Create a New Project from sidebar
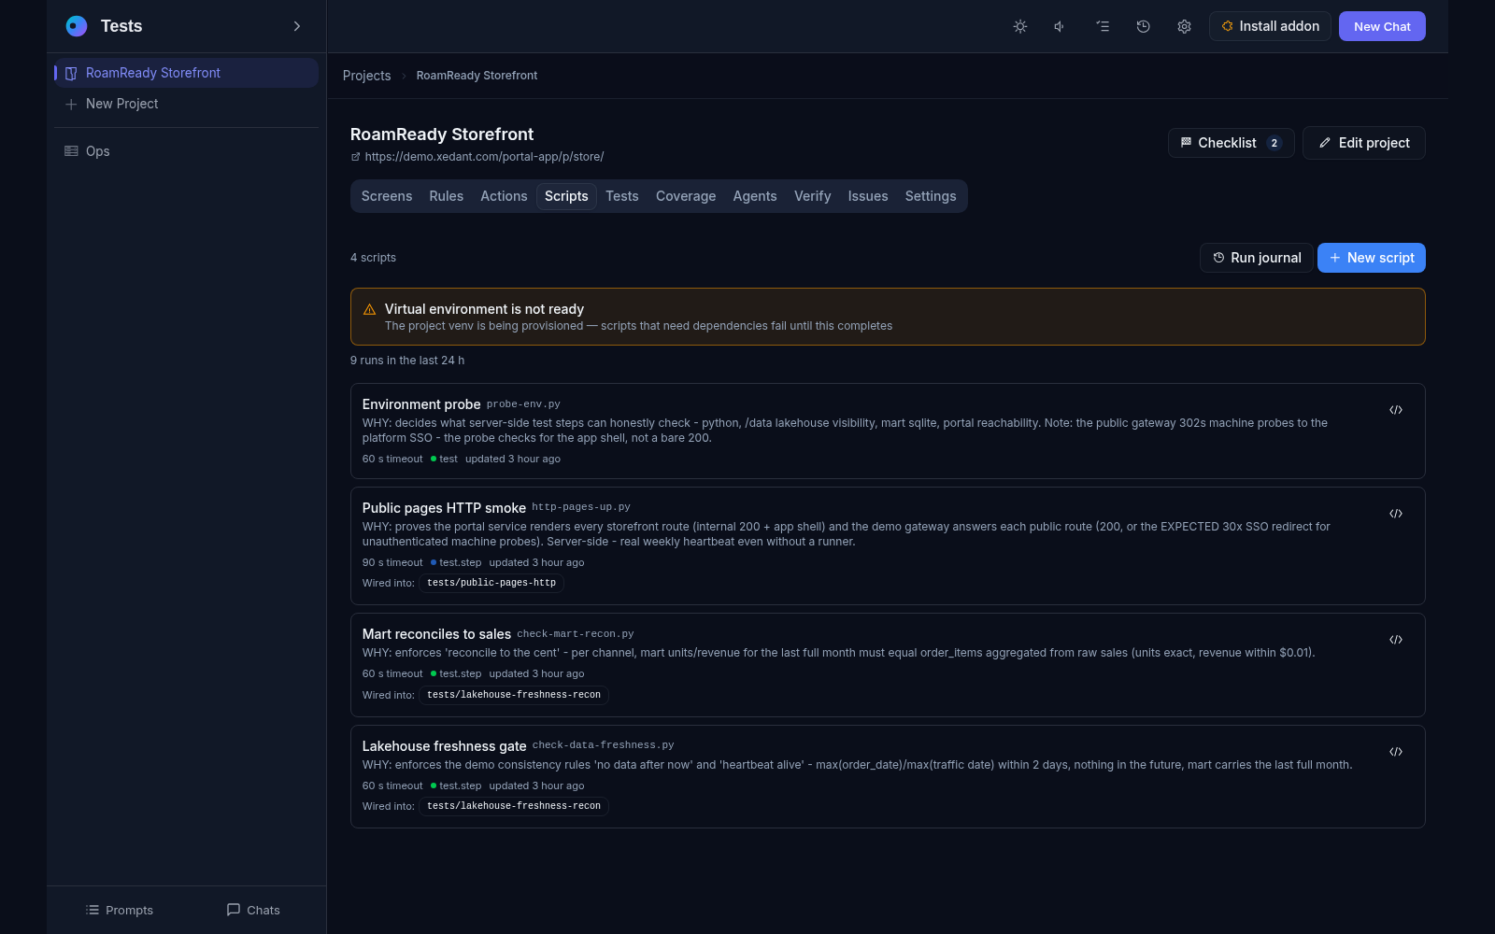The image size is (1495, 934). pos(186,104)
